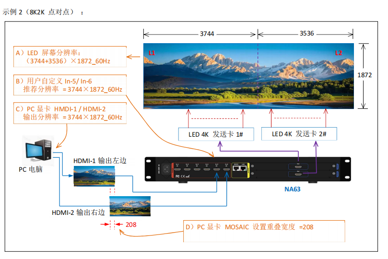Click the 'HDMI-1 输出左边' label
Image resolution: width=388 pixels, height=259 pixels.
point(100,161)
